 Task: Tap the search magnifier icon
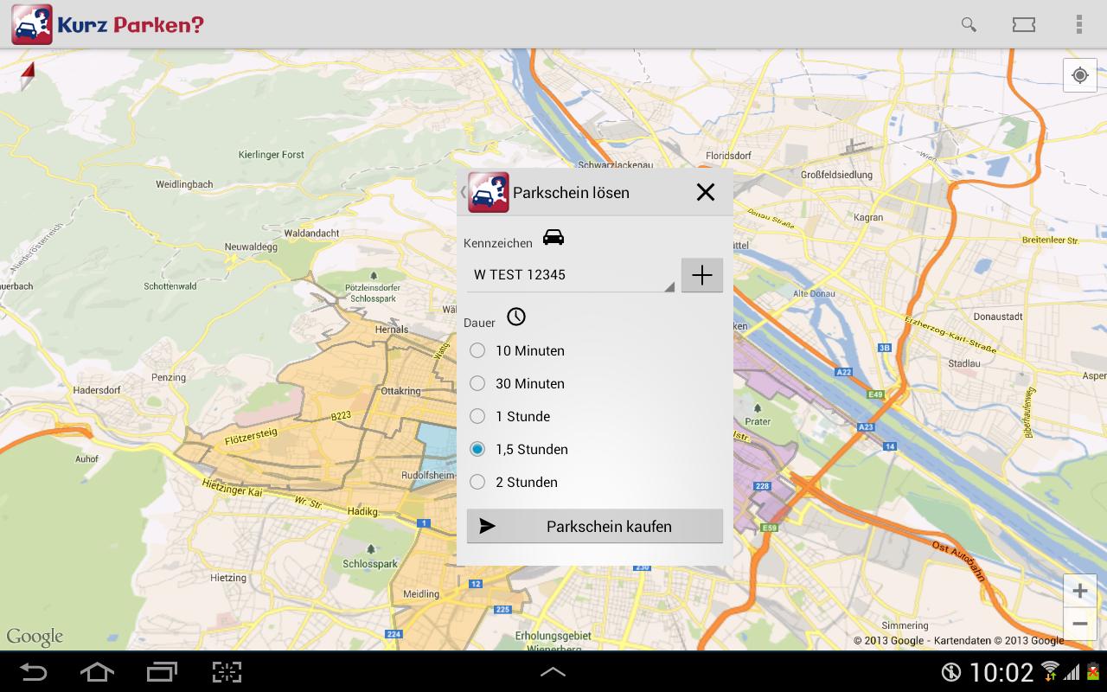coord(969,24)
